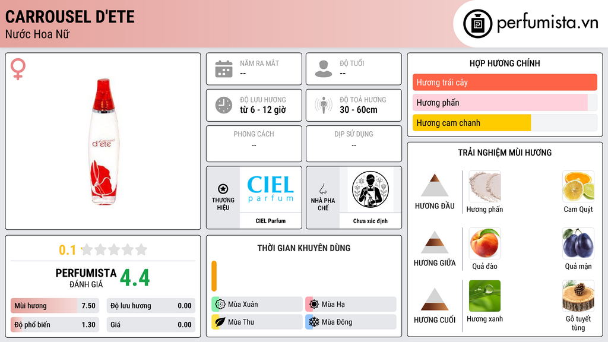This screenshot has width=608, height=342.
Task: Click the HỢP HƯƠNG CHÍNH heading
Action: point(505,63)
